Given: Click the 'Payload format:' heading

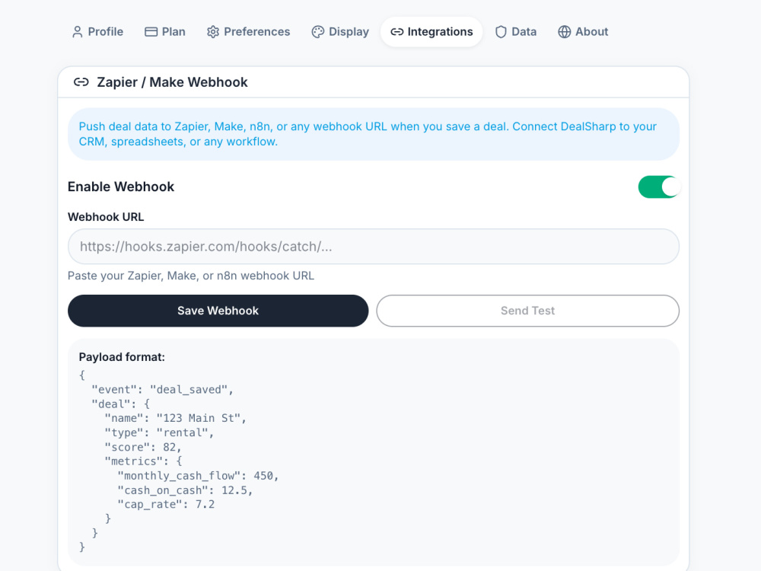Looking at the screenshot, I should [122, 357].
